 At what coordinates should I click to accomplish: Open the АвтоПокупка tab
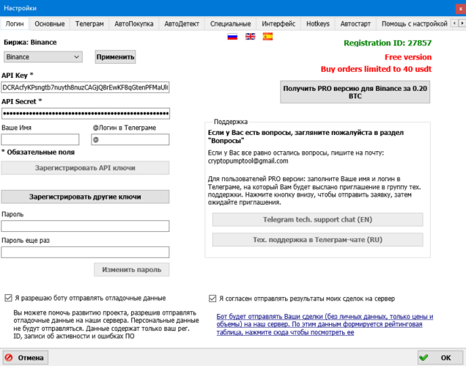(134, 23)
